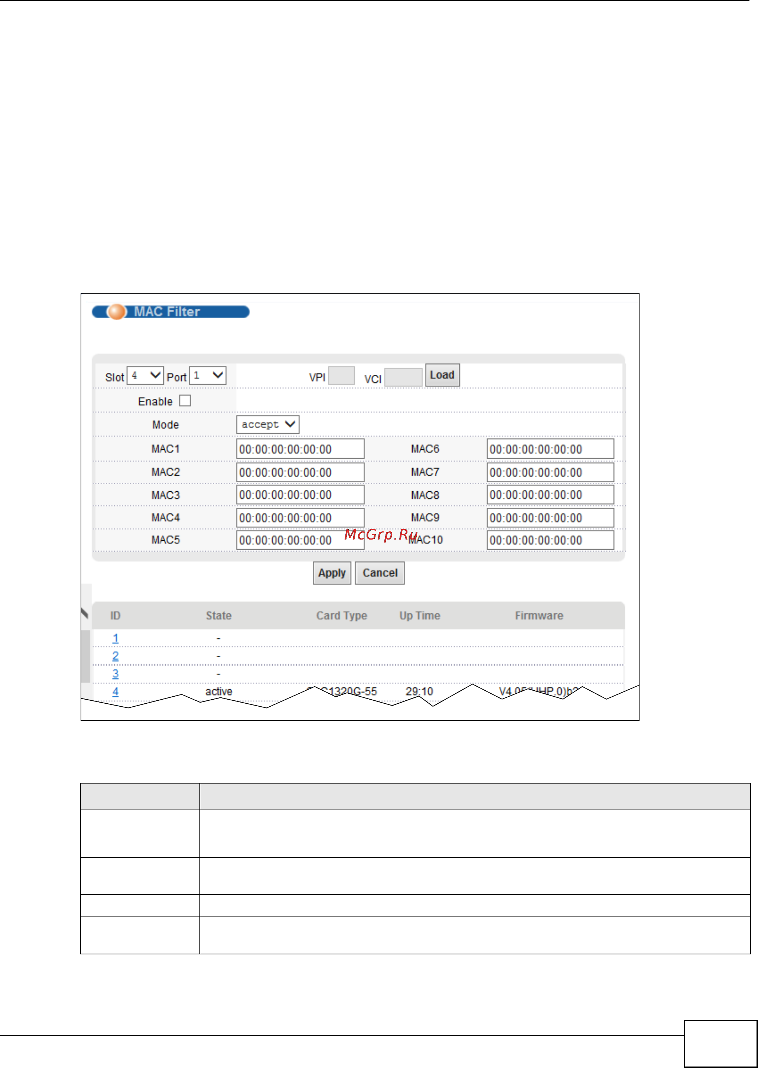Click the orange MAC Filter header icon
Image resolution: width=758 pixels, height=1068 pixels.
116,312
